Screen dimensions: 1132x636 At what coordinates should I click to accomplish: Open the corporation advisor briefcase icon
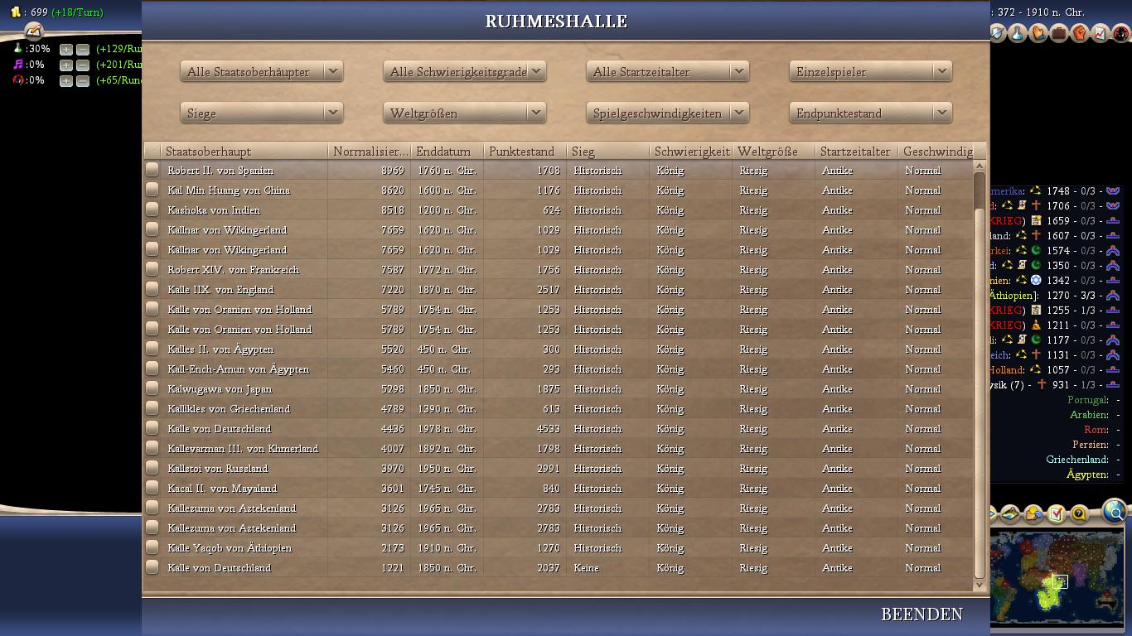(x=1059, y=33)
